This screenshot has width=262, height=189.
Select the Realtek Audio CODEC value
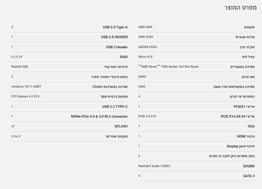click(x=154, y=166)
